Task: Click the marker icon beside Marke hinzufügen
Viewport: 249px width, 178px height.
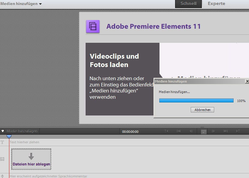Action: point(3,131)
